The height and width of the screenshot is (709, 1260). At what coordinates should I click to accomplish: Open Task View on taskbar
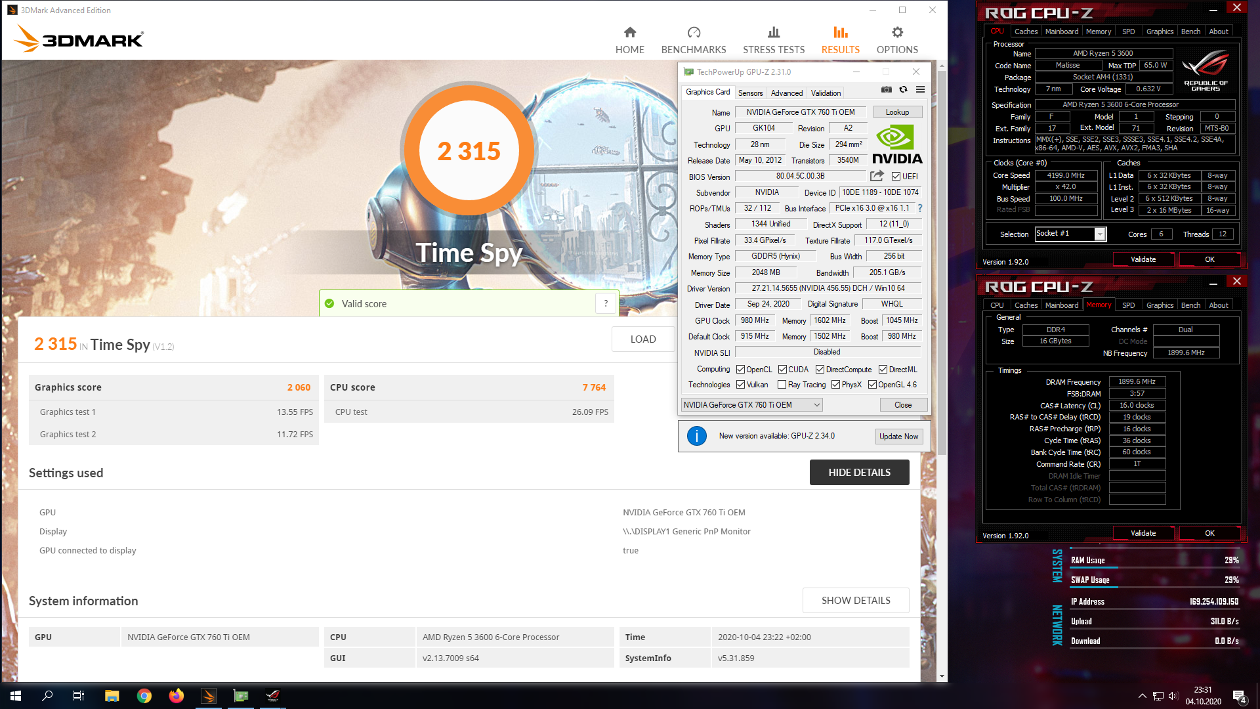pos(78,696)
